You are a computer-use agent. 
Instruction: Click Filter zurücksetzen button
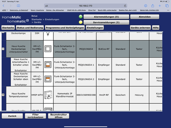click(x=35, y=116)
